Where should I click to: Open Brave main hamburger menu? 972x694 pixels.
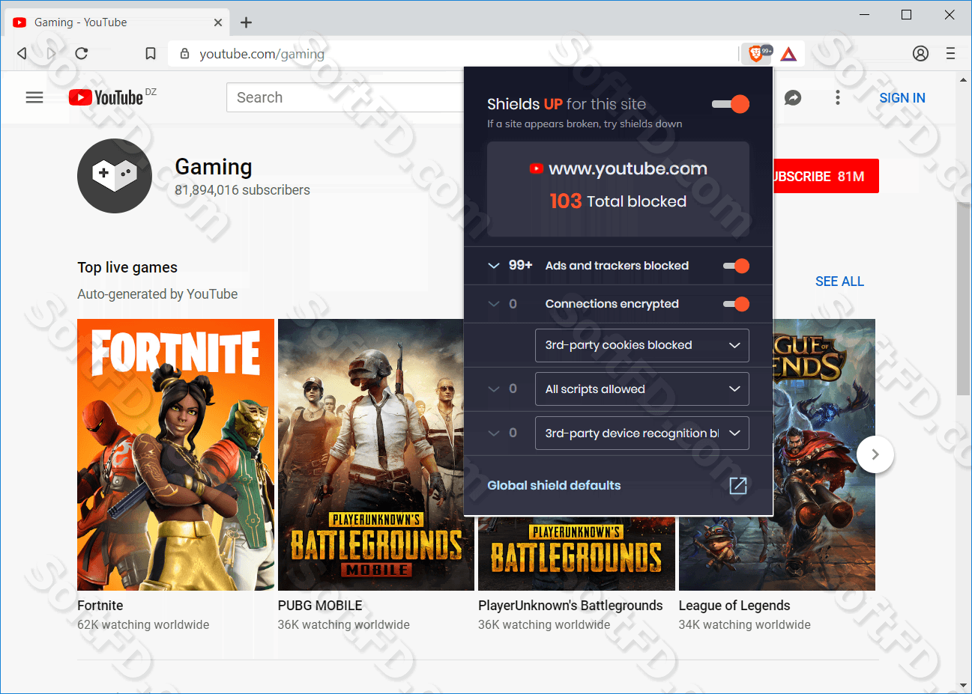pyautogui.click(x=950, y=53)
